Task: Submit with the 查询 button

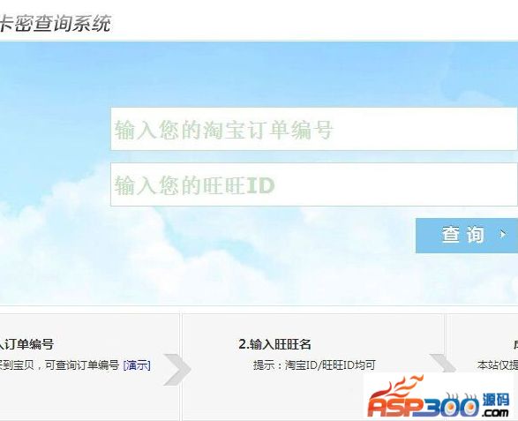Action: point(467,236)
